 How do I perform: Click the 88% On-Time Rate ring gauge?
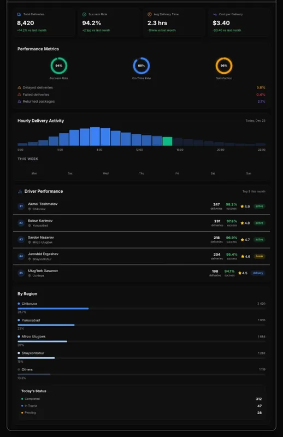(x=141, y=66)
